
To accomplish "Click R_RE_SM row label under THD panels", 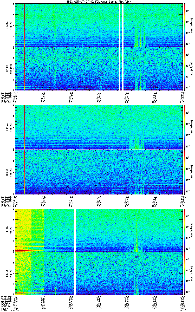I will (6, 206).
